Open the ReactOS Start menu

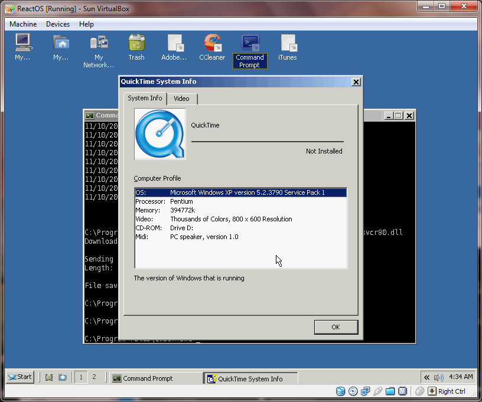20,377
